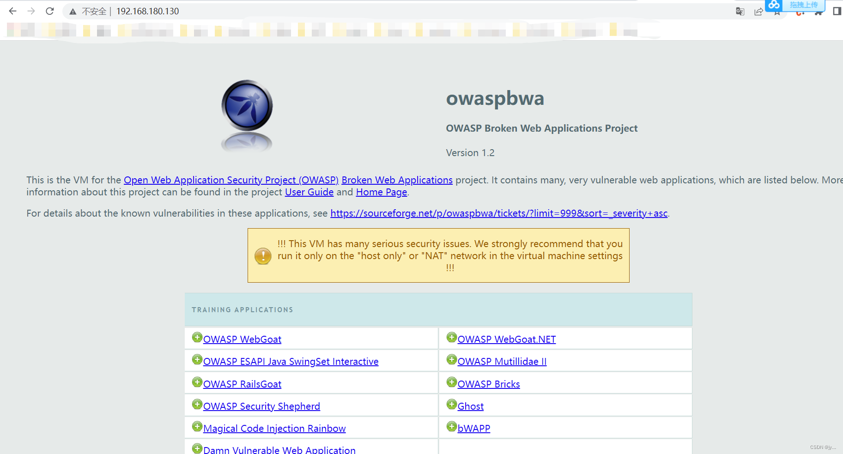The height and width of the screenshot is (454, 843).
Task: Click the Version 1.2 text
Action: [x=470, y=153]
